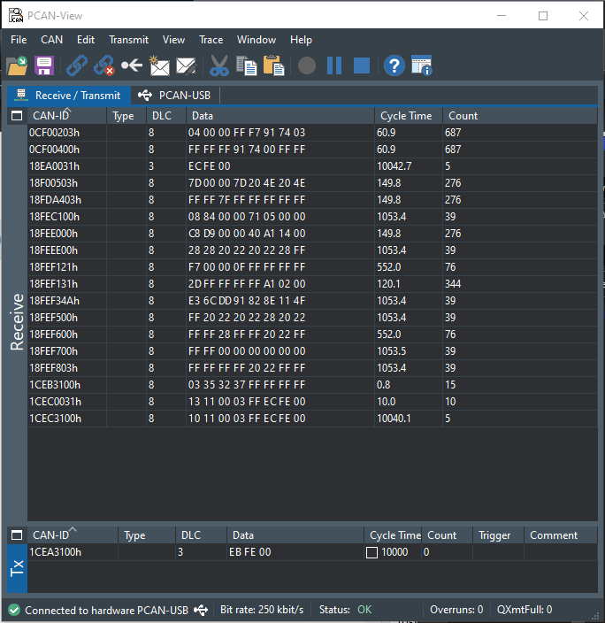Image resolution: width=605 pixels, height=623 pixels.
Task: Click the New Message envelope icon
Action: tap(159, 65)
